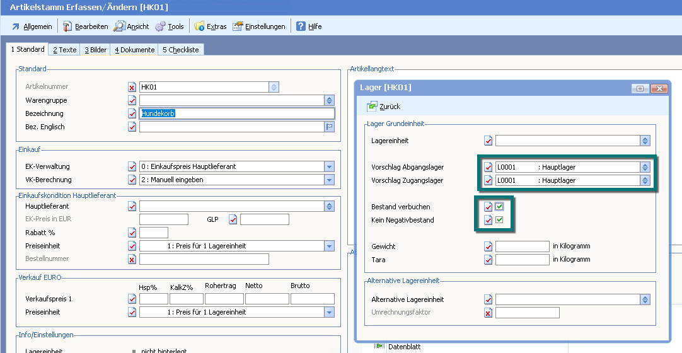Open the Extras toolbar menu
The image size is (682, 353).
[x=210, y=26]
